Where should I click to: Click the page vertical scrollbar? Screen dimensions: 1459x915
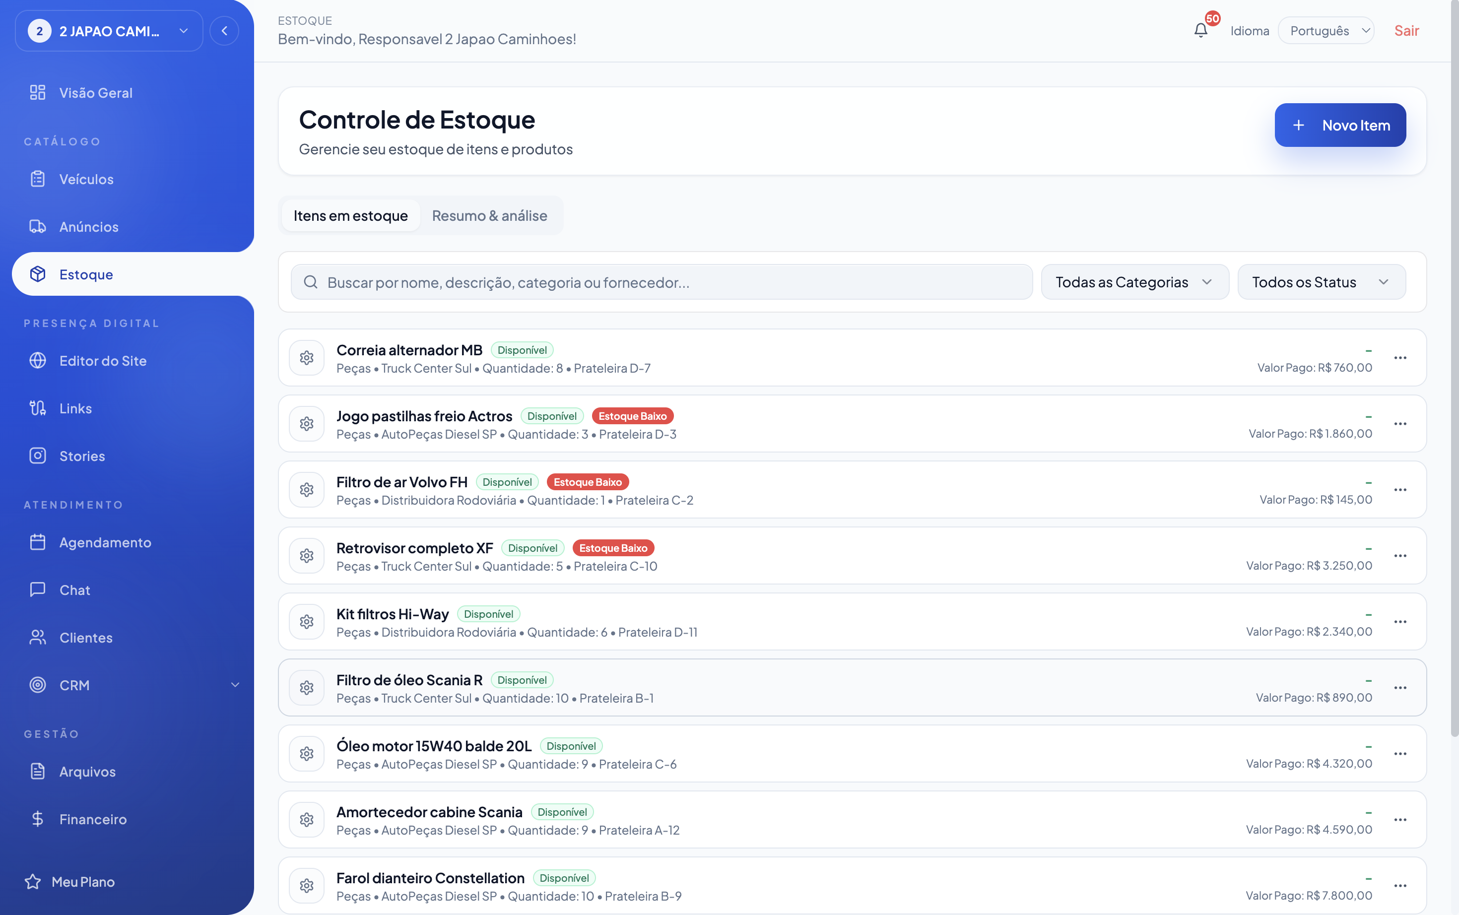point(1454,369)
